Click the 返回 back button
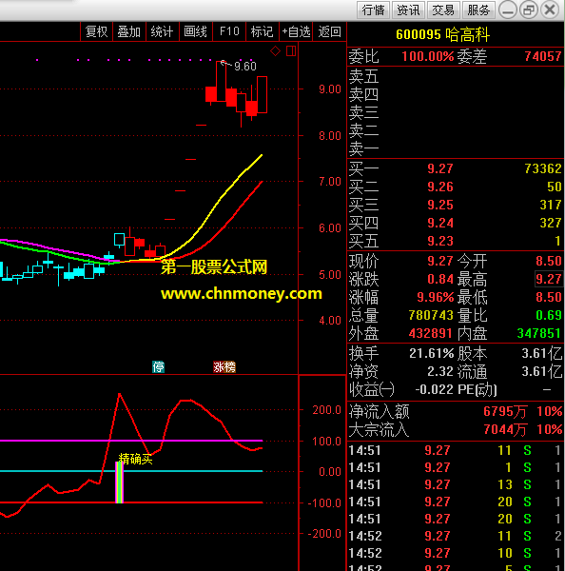This screenshot has width=565, height=571. [x=329, y=31]
